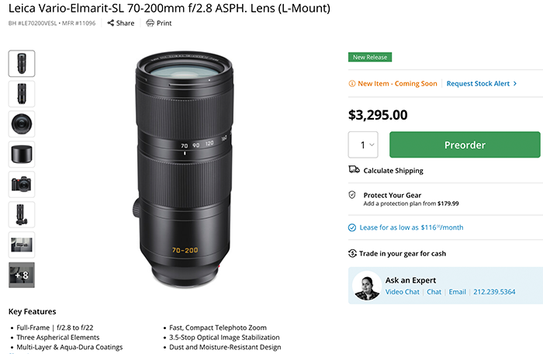Open the Chat link
The width and height of the screenshot is (543, 354).
click(x=434, y=292)
